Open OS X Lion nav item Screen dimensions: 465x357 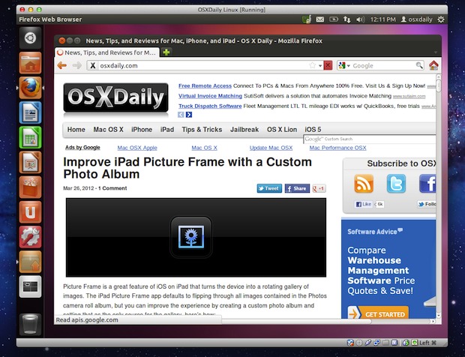pyautogui.click(x=282, y=130)
